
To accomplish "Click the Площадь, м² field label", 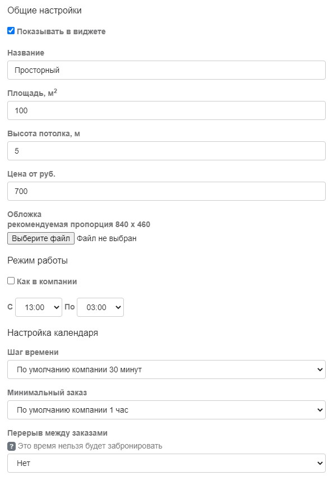I will coord(32,93).
